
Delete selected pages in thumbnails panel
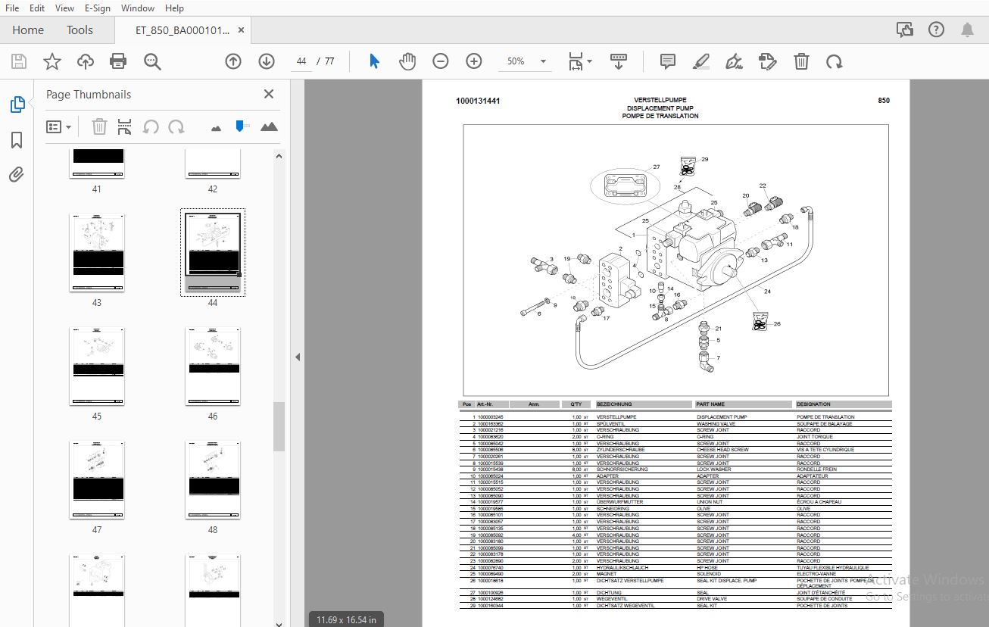coord(99,126)
